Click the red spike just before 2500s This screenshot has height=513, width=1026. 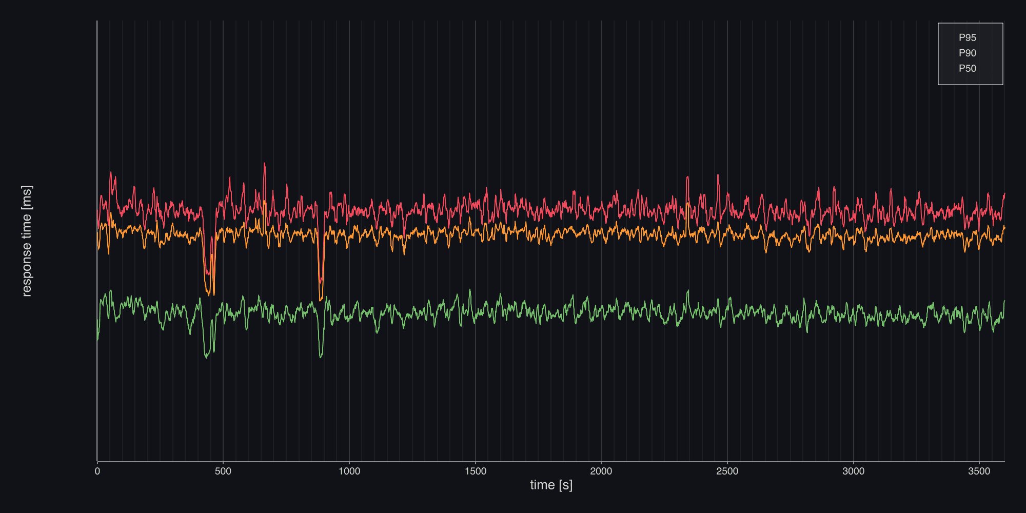point(718,176)
